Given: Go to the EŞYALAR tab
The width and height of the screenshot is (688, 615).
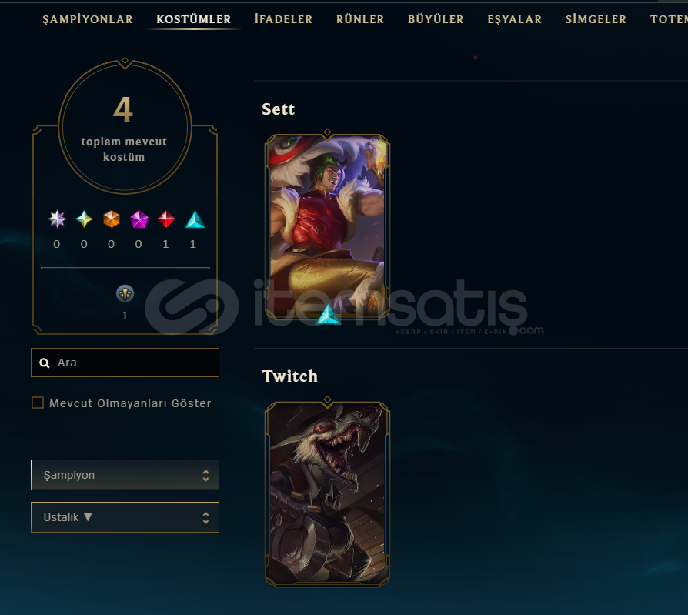Looking at the screenshot, I should click(515, 19).
